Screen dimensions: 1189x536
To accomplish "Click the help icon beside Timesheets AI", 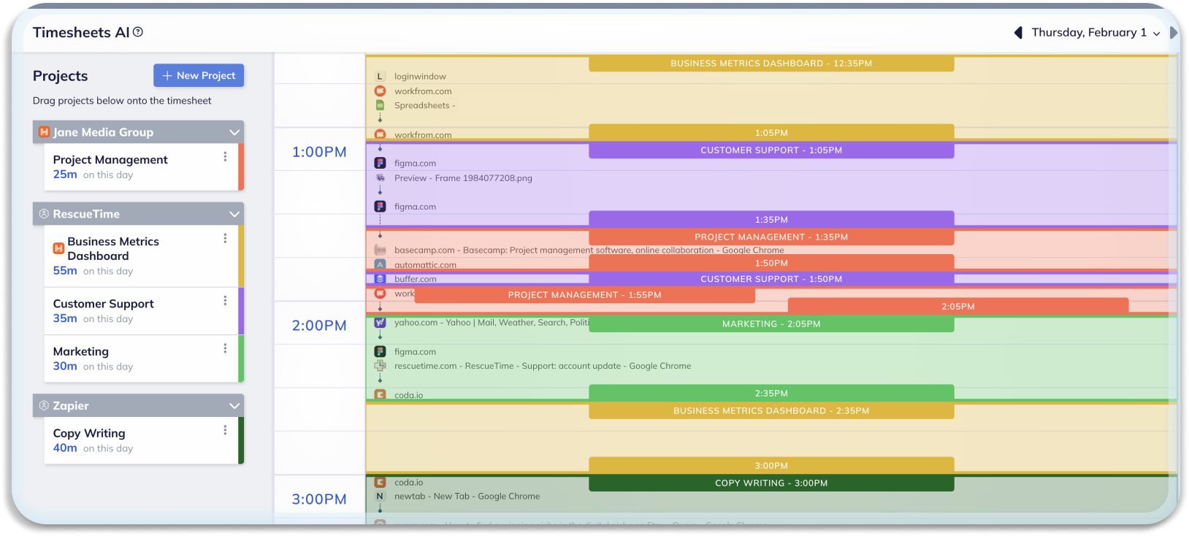I will coord(138,32).
